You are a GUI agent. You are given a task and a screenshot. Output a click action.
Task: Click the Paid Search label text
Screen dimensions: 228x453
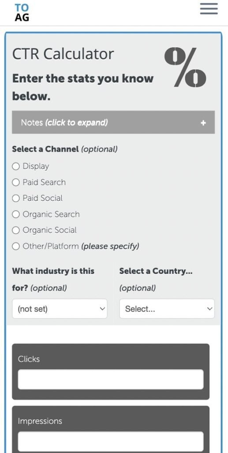click(44, 182)
